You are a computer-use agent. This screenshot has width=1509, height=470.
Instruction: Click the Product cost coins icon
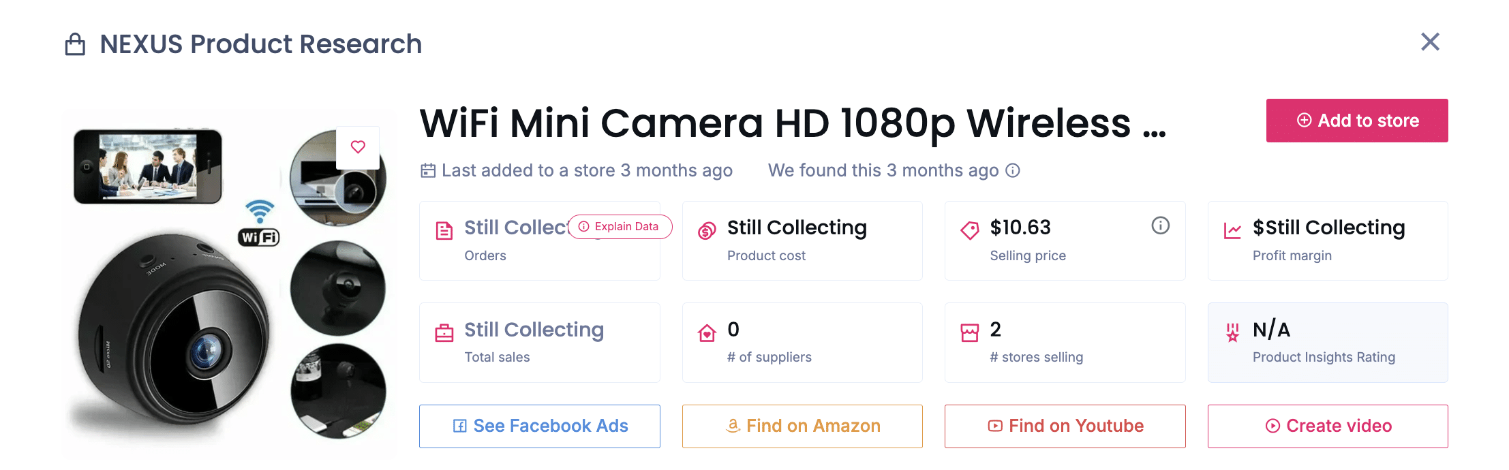click(707, 231)
